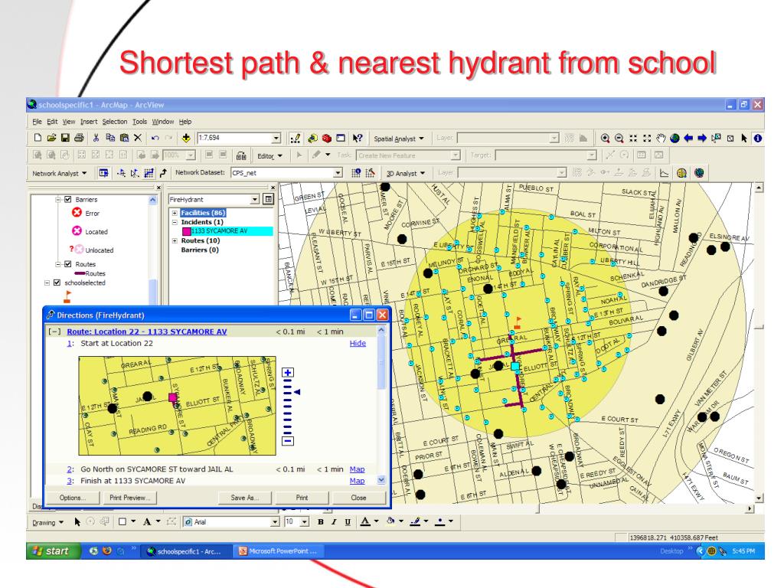784x588 pixels.
Task: Click the Save As button
Action: 244,498
